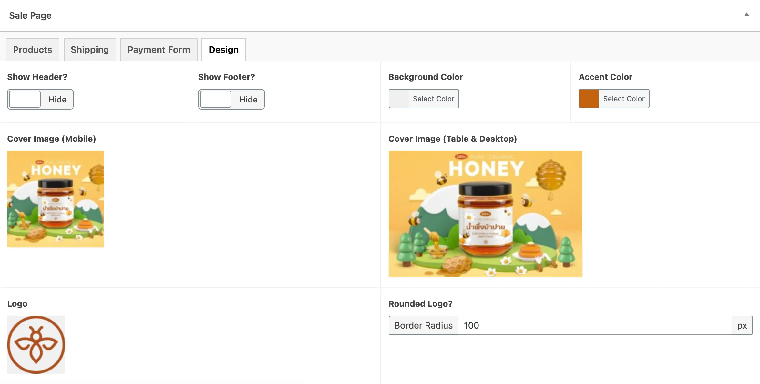Screen dimensions: 760x384
Task: Click the bee logo image
Action: point(36,345)
